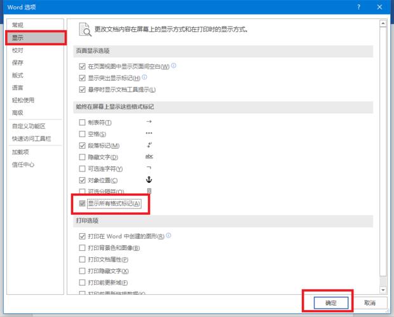Click the scrollbar up arrow in options pane
The width and height of the screenshot is (394, 317).
tap(383, 24)
